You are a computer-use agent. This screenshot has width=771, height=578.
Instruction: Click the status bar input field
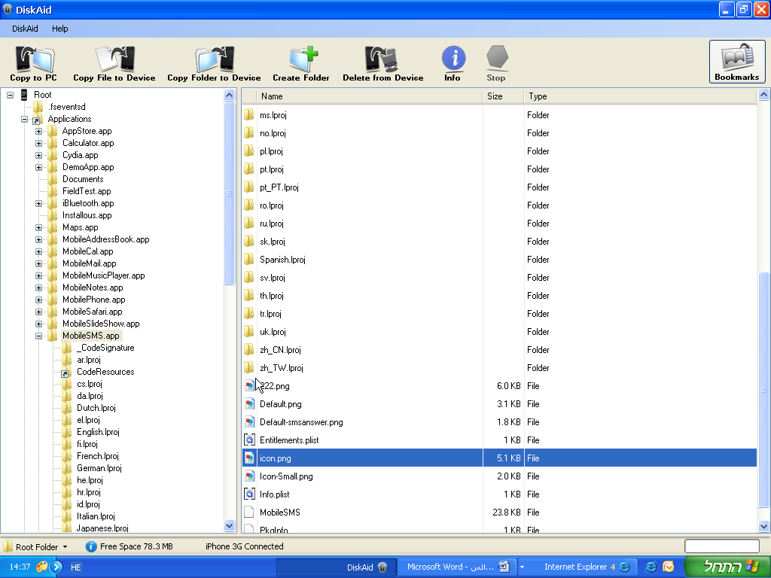(x=722, y=546)
